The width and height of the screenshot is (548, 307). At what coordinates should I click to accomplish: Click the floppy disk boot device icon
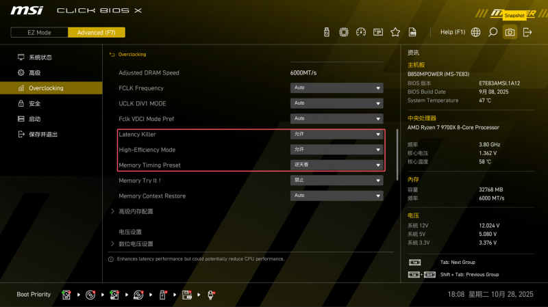[186, 295]
